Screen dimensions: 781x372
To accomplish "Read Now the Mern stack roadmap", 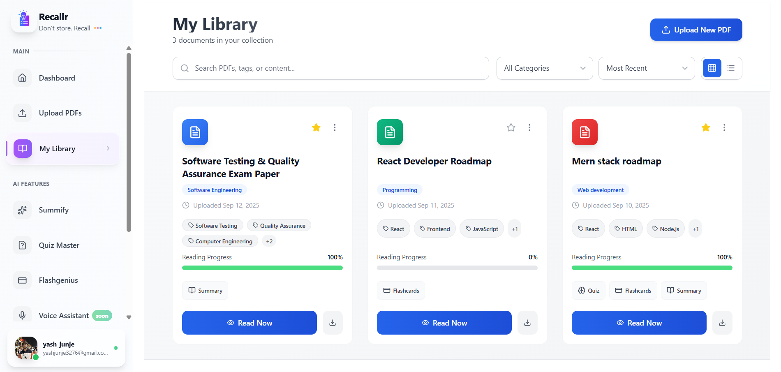I will click(x=639, y=323).
